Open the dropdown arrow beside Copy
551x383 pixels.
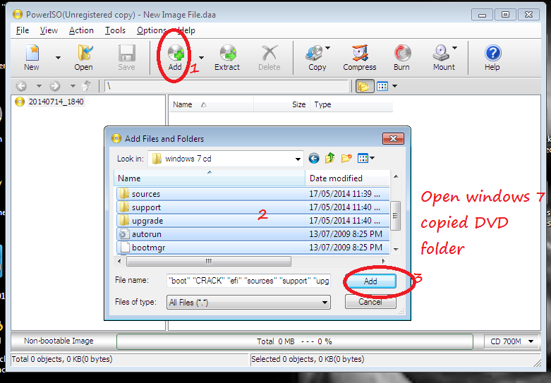327,48
